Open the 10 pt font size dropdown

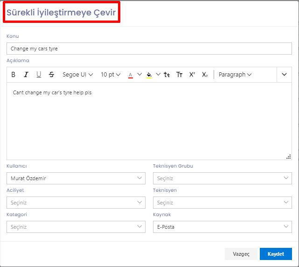click(x=111, y=74)
